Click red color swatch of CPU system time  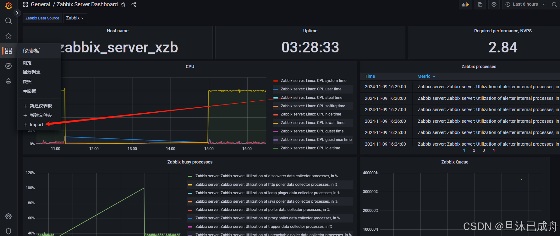tap(276, 81)
